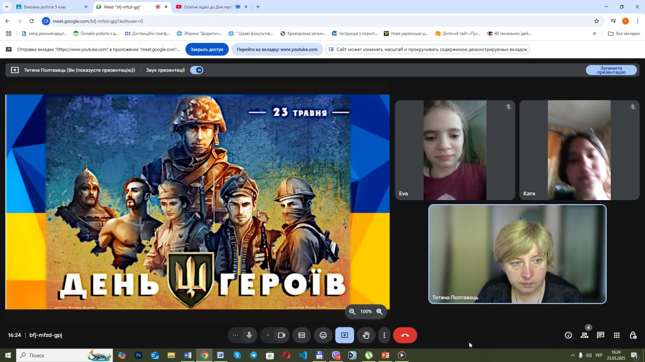Open Windows notification center

[634, 355]
